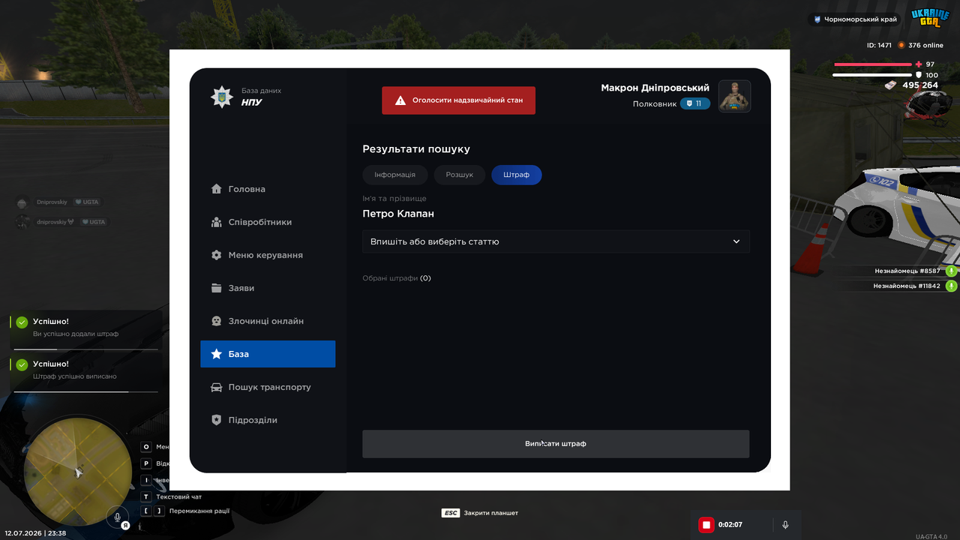
Task: Click the Виписати штраф button
Action: pyautogui.click(x=556, y=444)
